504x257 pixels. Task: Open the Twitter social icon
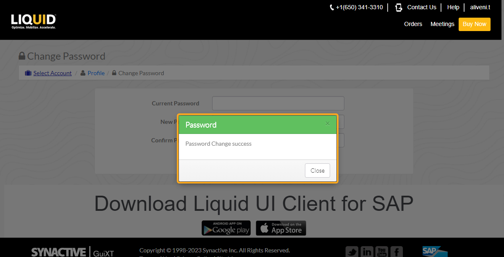coord(352,252)
